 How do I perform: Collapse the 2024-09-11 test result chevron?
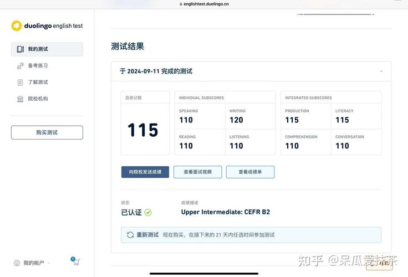click(381, 71)
